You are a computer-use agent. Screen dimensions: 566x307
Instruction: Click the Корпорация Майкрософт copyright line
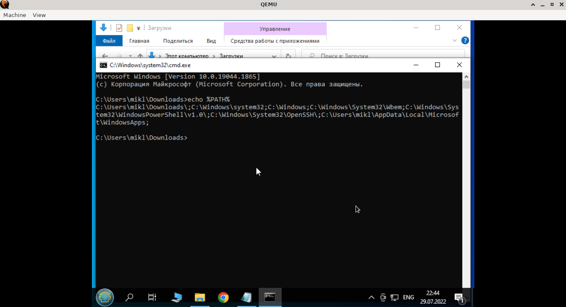[229, 84]
